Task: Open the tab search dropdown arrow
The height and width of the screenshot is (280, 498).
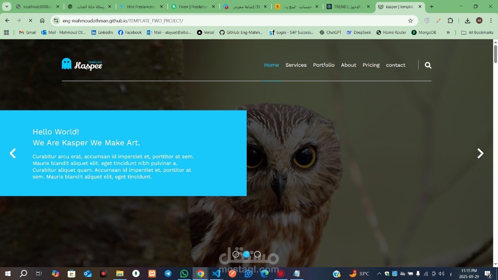Action: [x=7, y=7]
